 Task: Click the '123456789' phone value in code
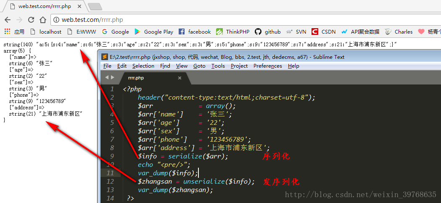[228, 140]
